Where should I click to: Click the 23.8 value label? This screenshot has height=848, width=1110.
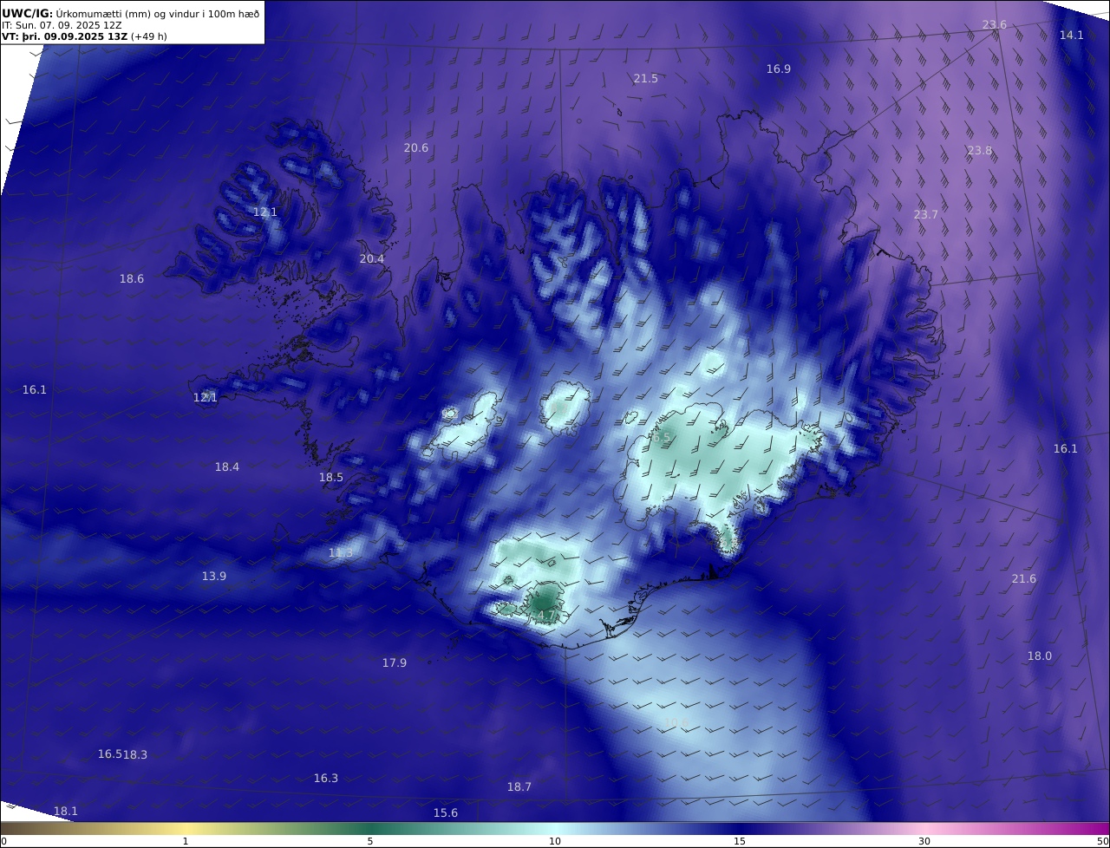979,150
